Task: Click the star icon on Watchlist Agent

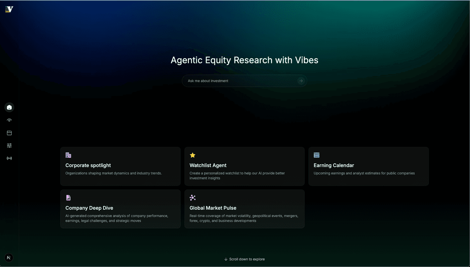Action: pyautogui.click(x=192, y=155)
